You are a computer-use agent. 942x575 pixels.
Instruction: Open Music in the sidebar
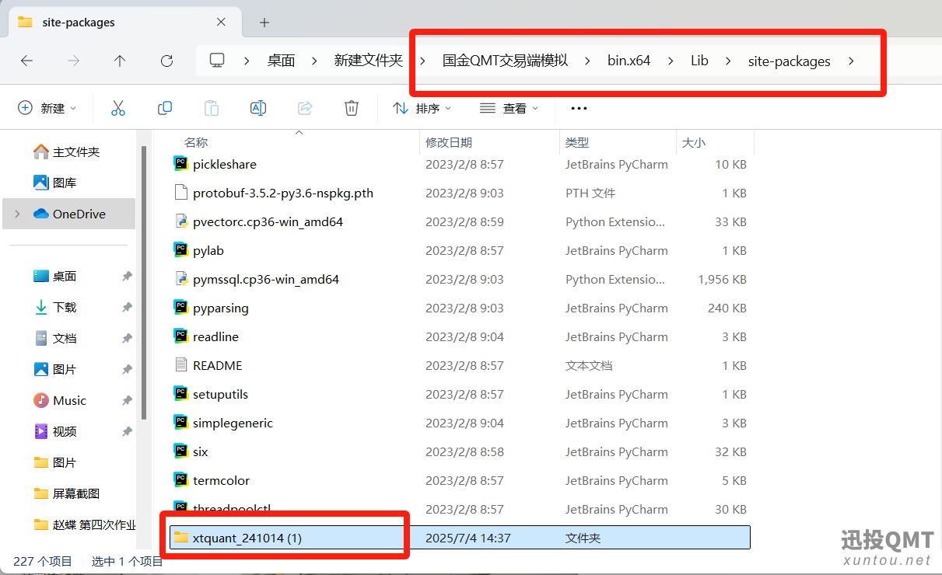tap(68, 400)
